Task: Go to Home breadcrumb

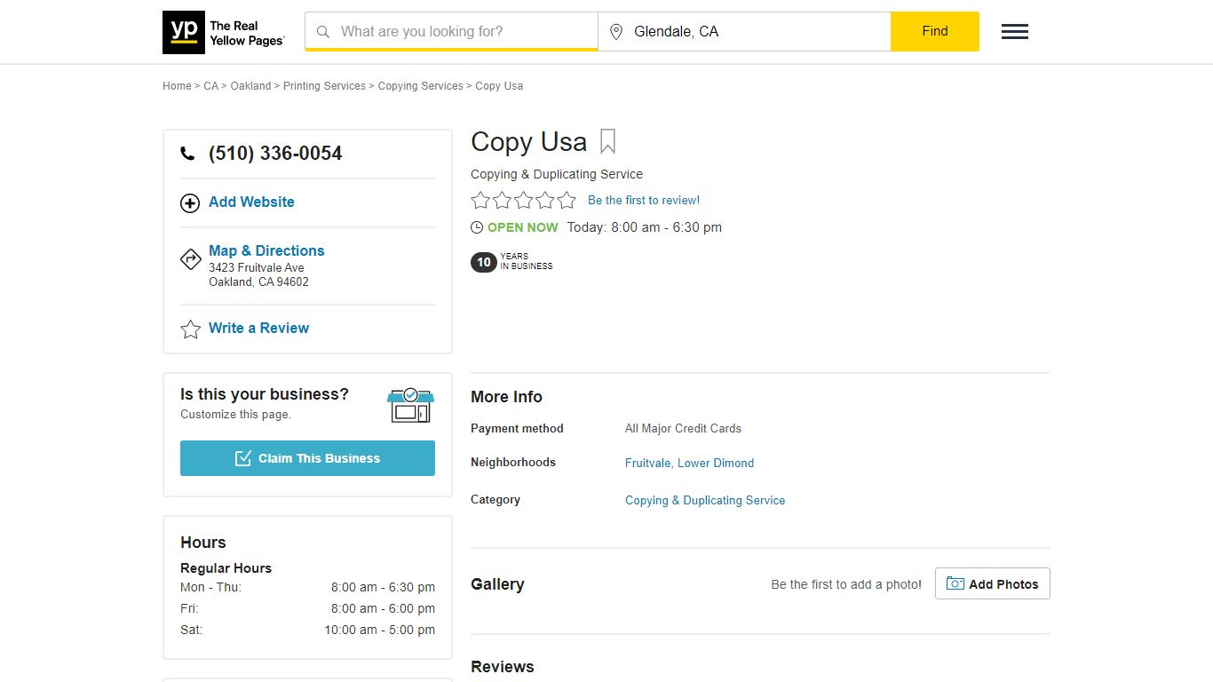Action: [177, 86]
